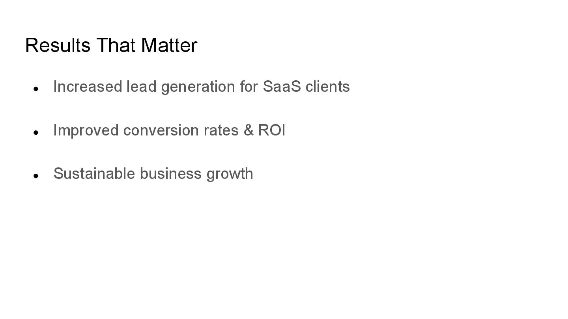This screenshot has height=319, width=568.
Task: Click the ampersand in the second bullet
Action: click(x=248, y=130)
